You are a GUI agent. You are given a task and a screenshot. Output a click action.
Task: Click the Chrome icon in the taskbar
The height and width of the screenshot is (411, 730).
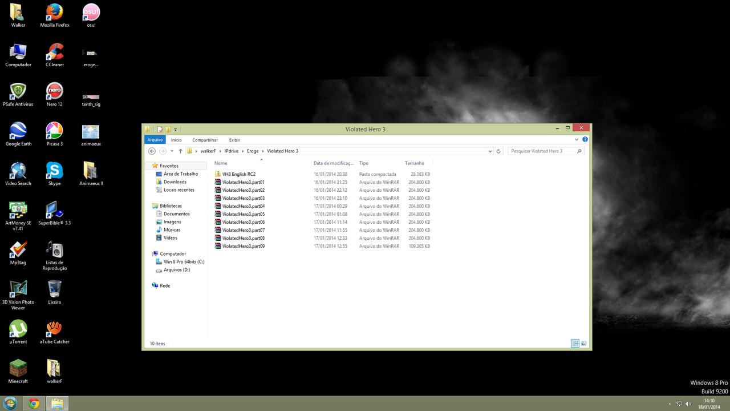point(34,404)
